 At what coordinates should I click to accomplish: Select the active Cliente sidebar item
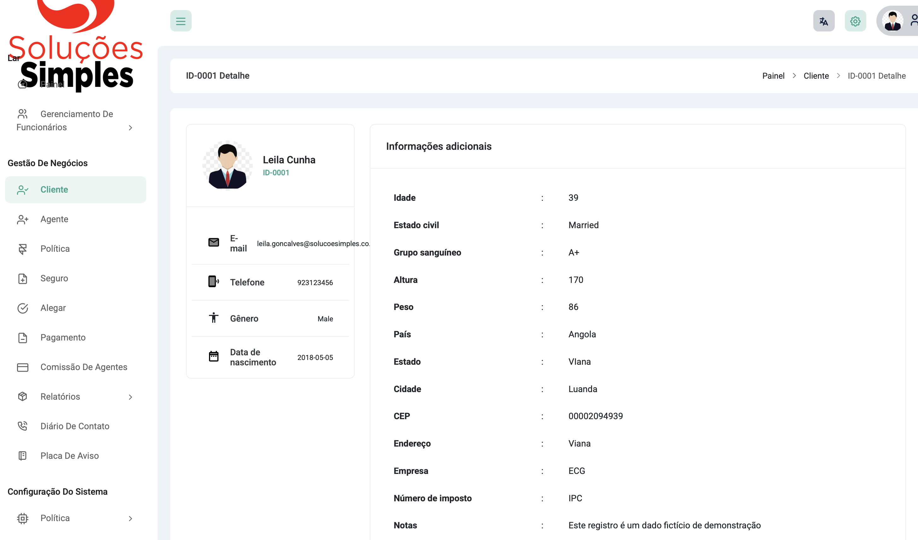(54, 189)
